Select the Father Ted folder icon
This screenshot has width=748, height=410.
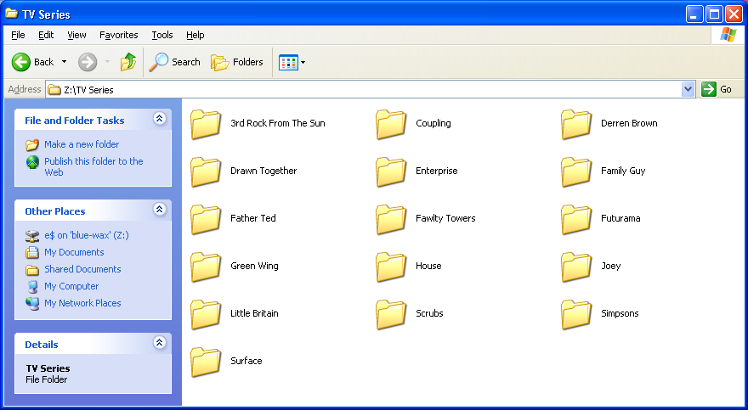point(206,220)
